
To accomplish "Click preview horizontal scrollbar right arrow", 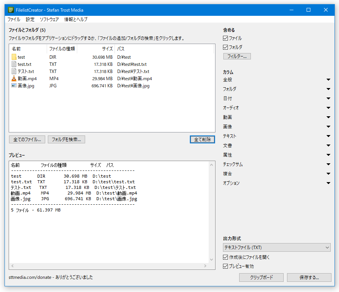I will (205, 266).
